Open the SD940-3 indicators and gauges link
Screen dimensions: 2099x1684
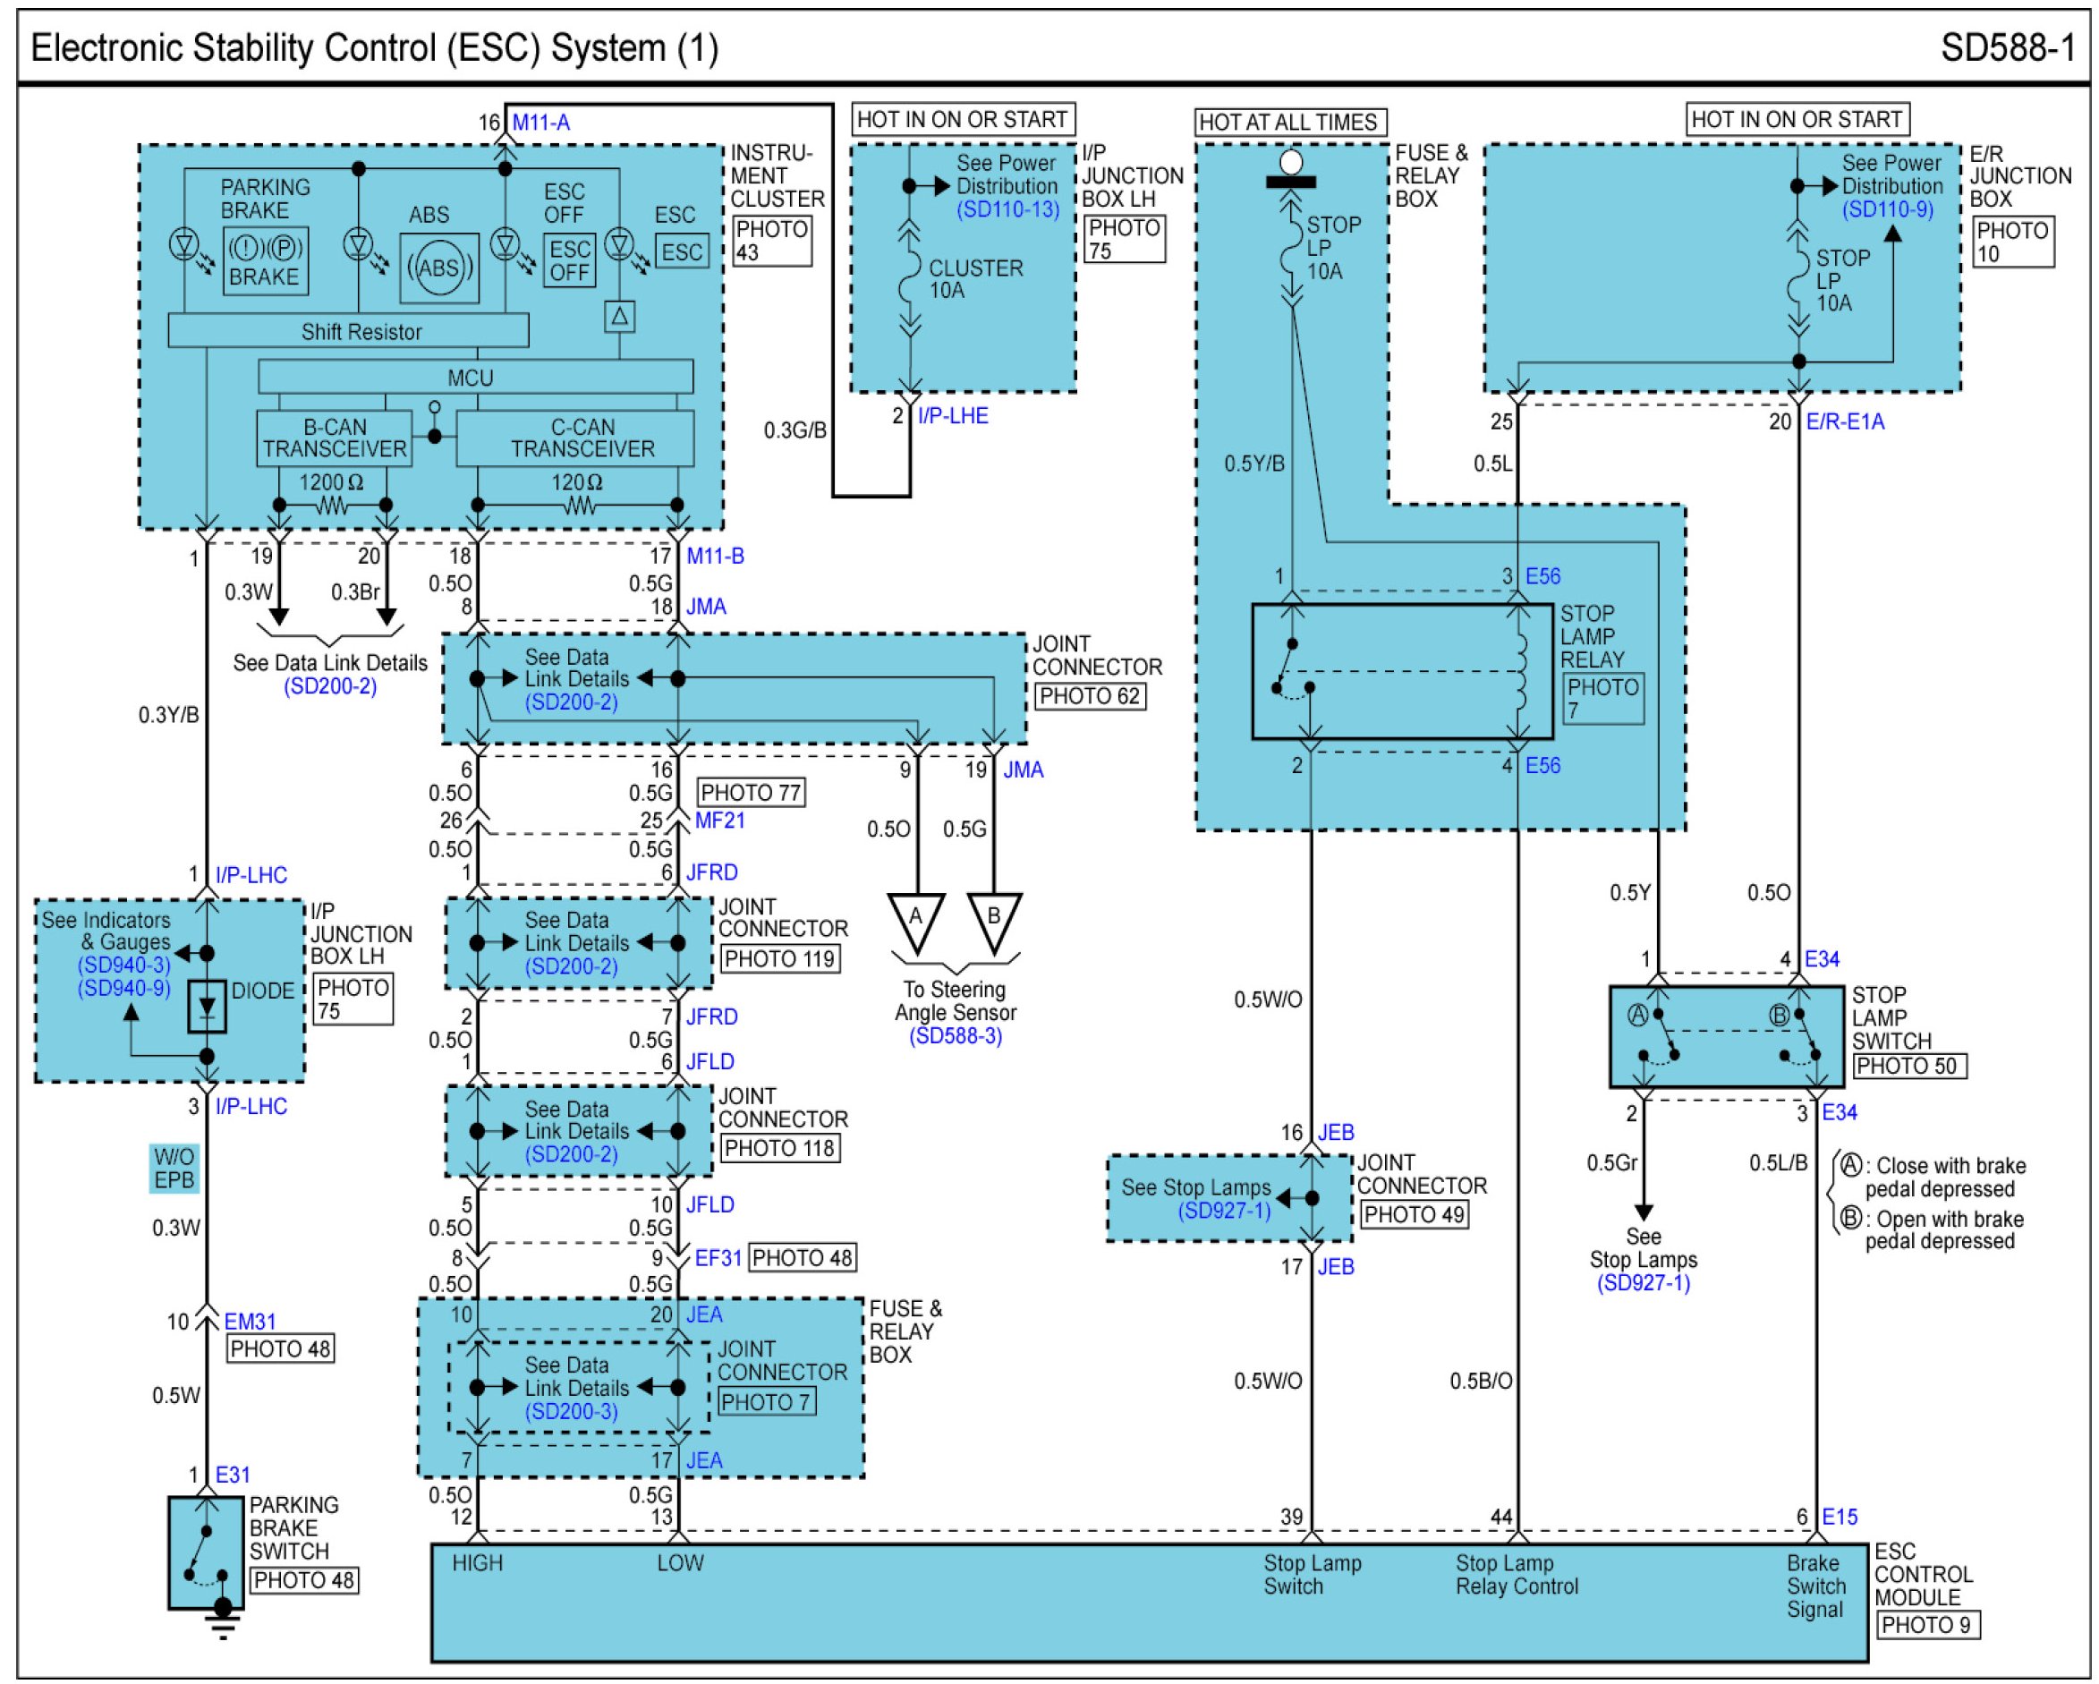tap(123, 965)
